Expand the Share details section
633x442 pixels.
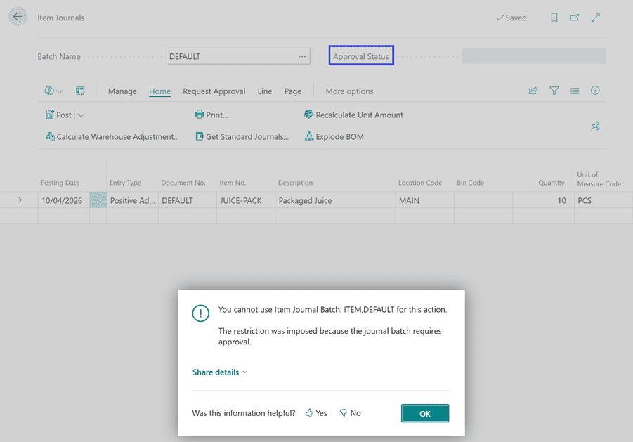click(220, 372)
